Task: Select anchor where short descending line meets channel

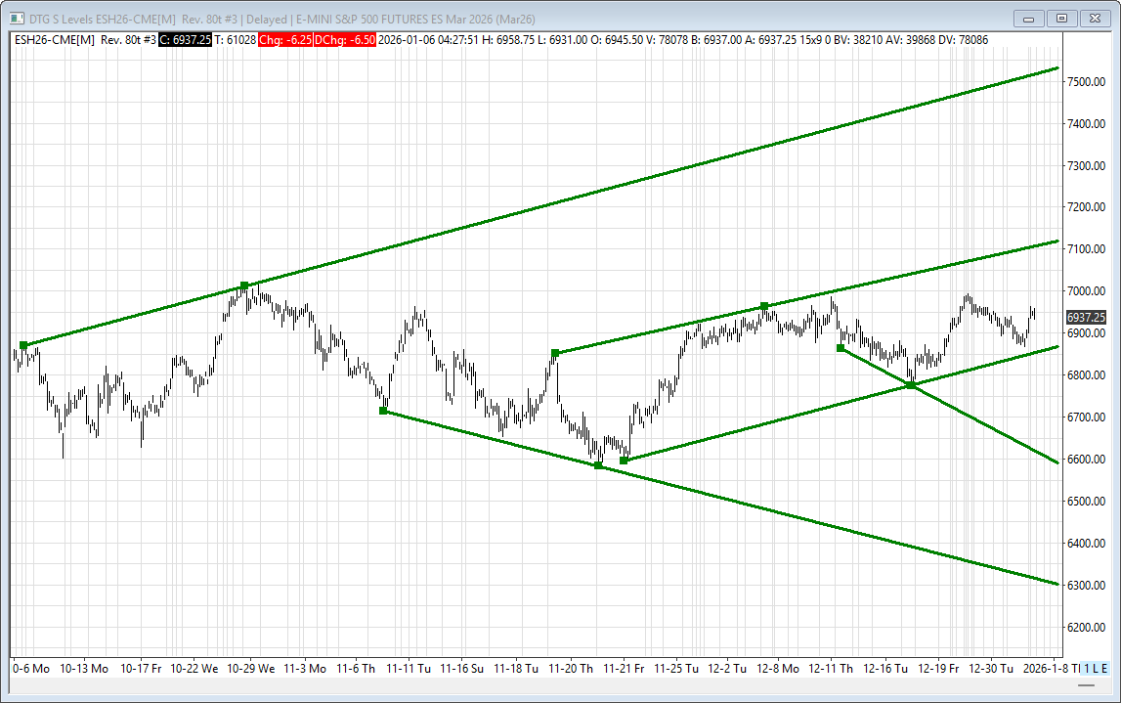Action: [x=911, y=385]
